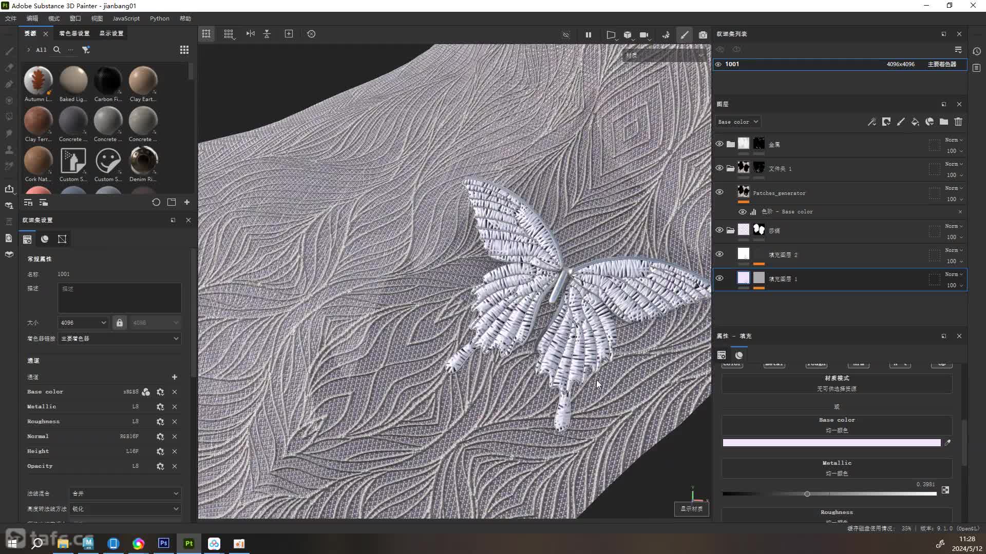
Task: Open the 编辑 menu
Action: (32, 18)
